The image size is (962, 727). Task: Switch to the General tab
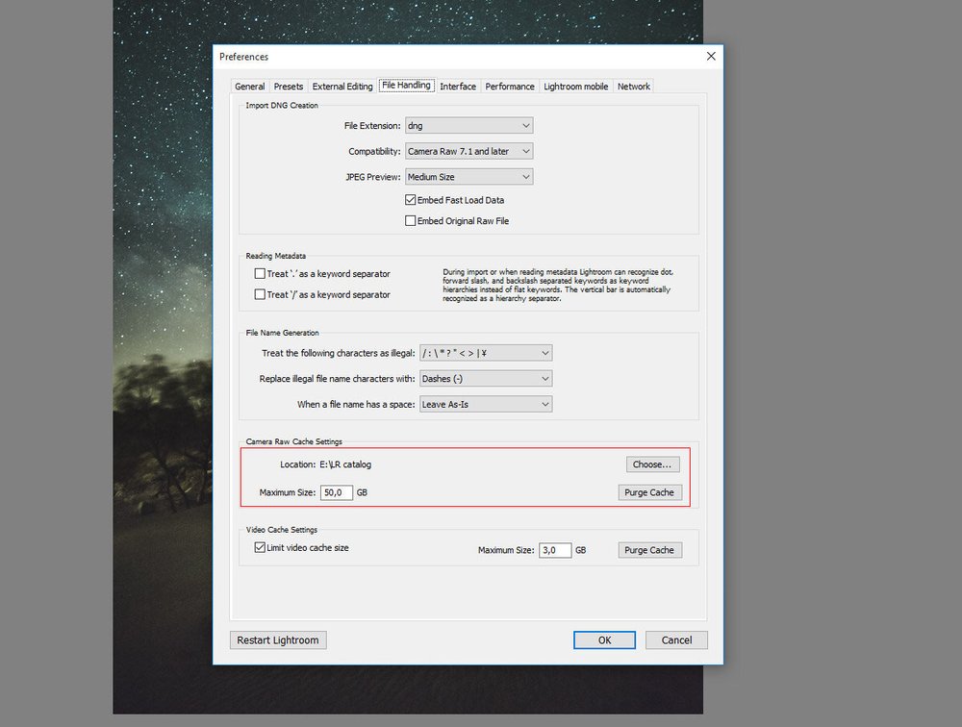249,86
